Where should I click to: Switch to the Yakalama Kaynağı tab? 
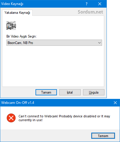pyautogui.click(x=17, y=13)
